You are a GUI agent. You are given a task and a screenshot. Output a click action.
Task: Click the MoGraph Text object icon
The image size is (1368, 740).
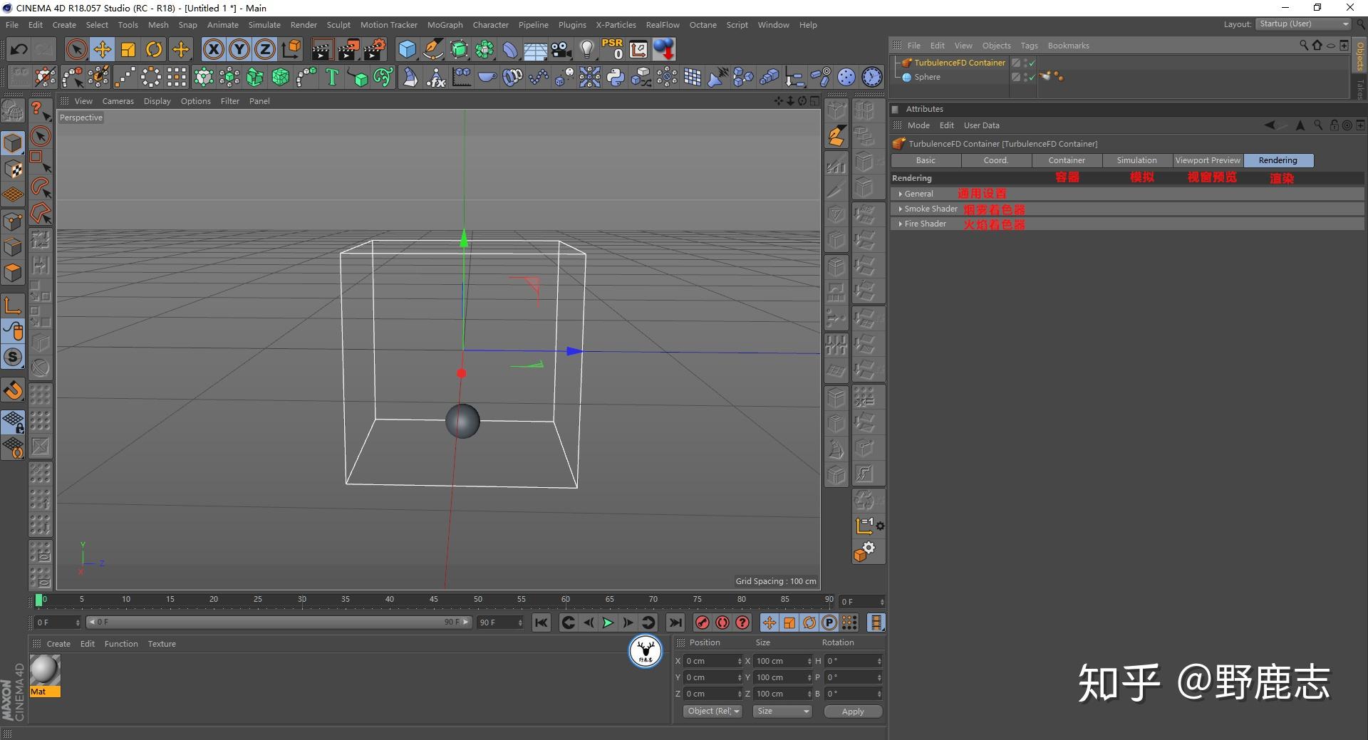pyautogui.click(x=331, y=77)
